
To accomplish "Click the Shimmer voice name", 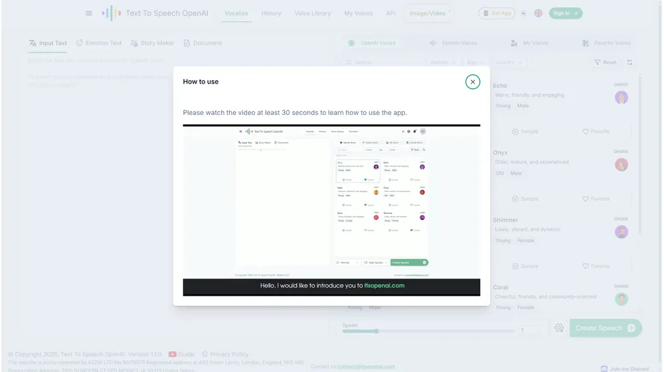I will point(505,220).
